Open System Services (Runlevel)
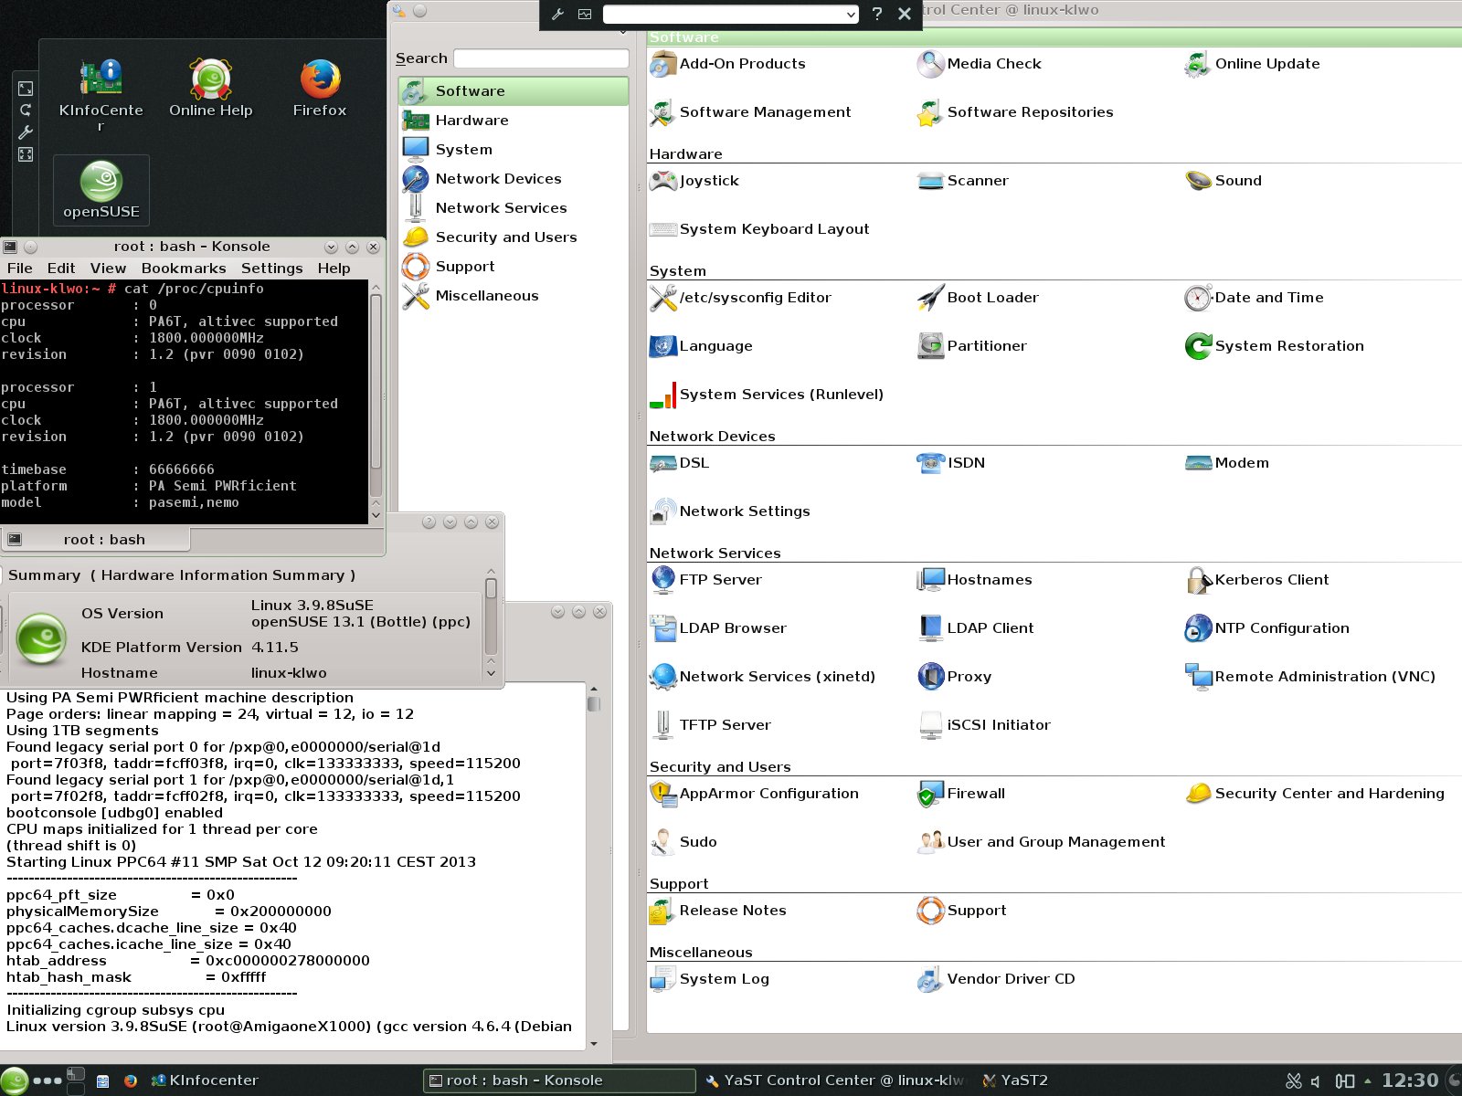Image resolution: width=1462 pixels, height=1096 pixels. (767, 395)
